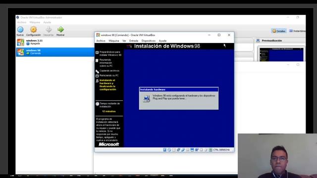Image resolution: width=317 pixels, height=178 pixels.
Task: Click the Detalles button in Manager toolbar
Action: pos(279,31)
